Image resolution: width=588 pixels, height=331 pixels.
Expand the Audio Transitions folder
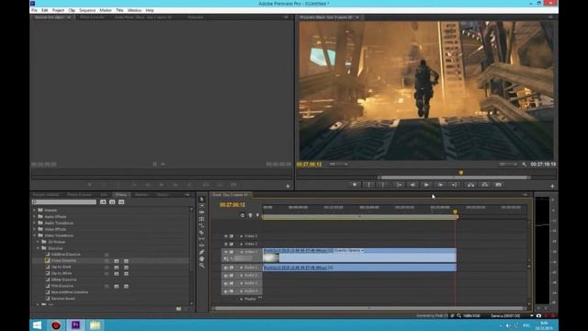35,223
